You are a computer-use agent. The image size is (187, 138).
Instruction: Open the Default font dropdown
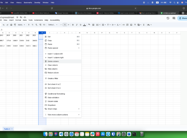click(53, 25)
